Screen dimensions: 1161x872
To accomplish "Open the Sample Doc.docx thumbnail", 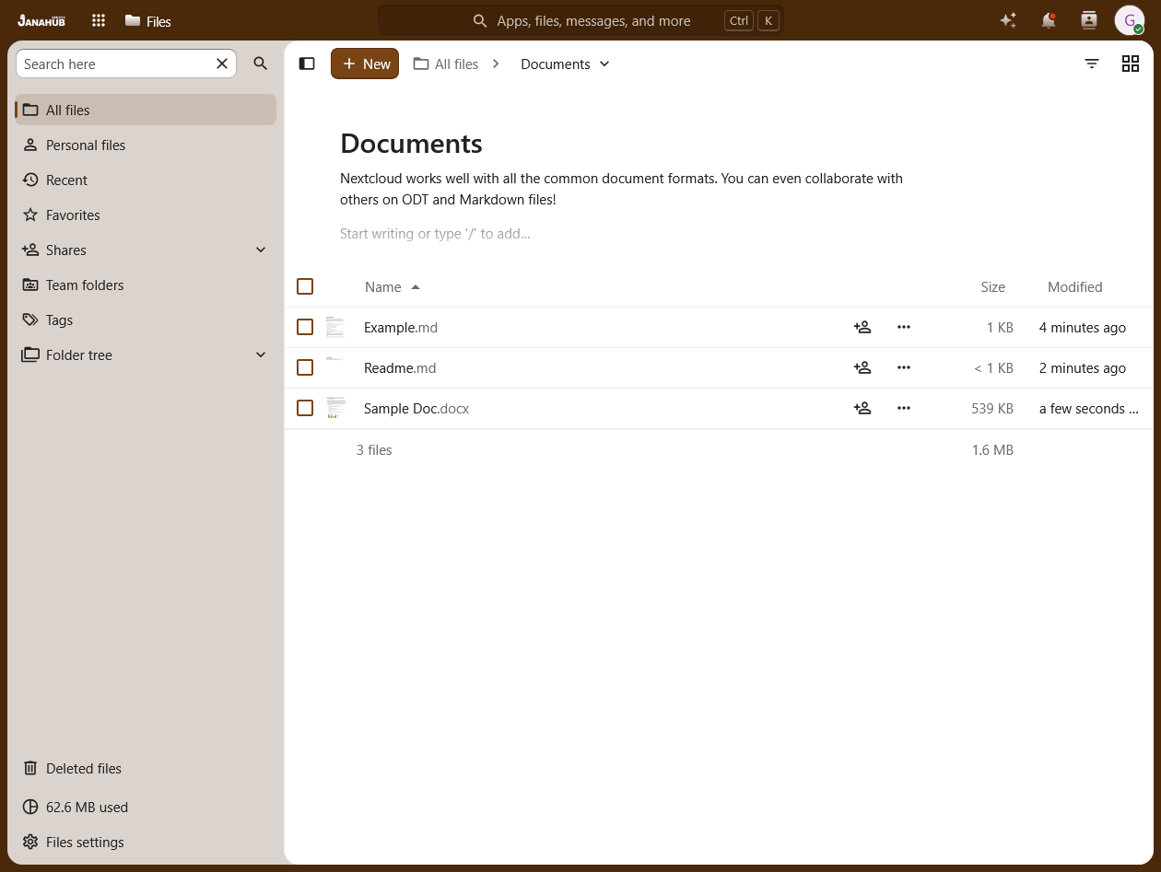I will pyautogui.click(x=335, y=408).
